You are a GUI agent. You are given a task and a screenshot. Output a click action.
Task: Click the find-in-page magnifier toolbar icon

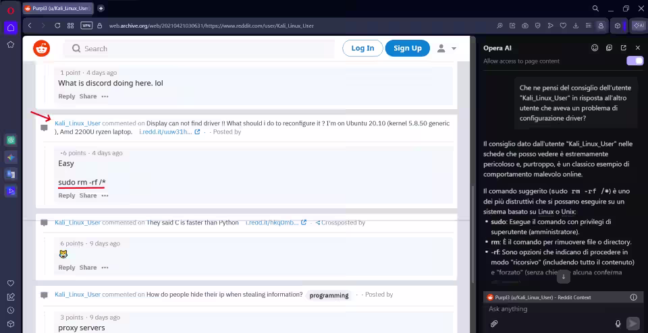[x=500, y=26]
